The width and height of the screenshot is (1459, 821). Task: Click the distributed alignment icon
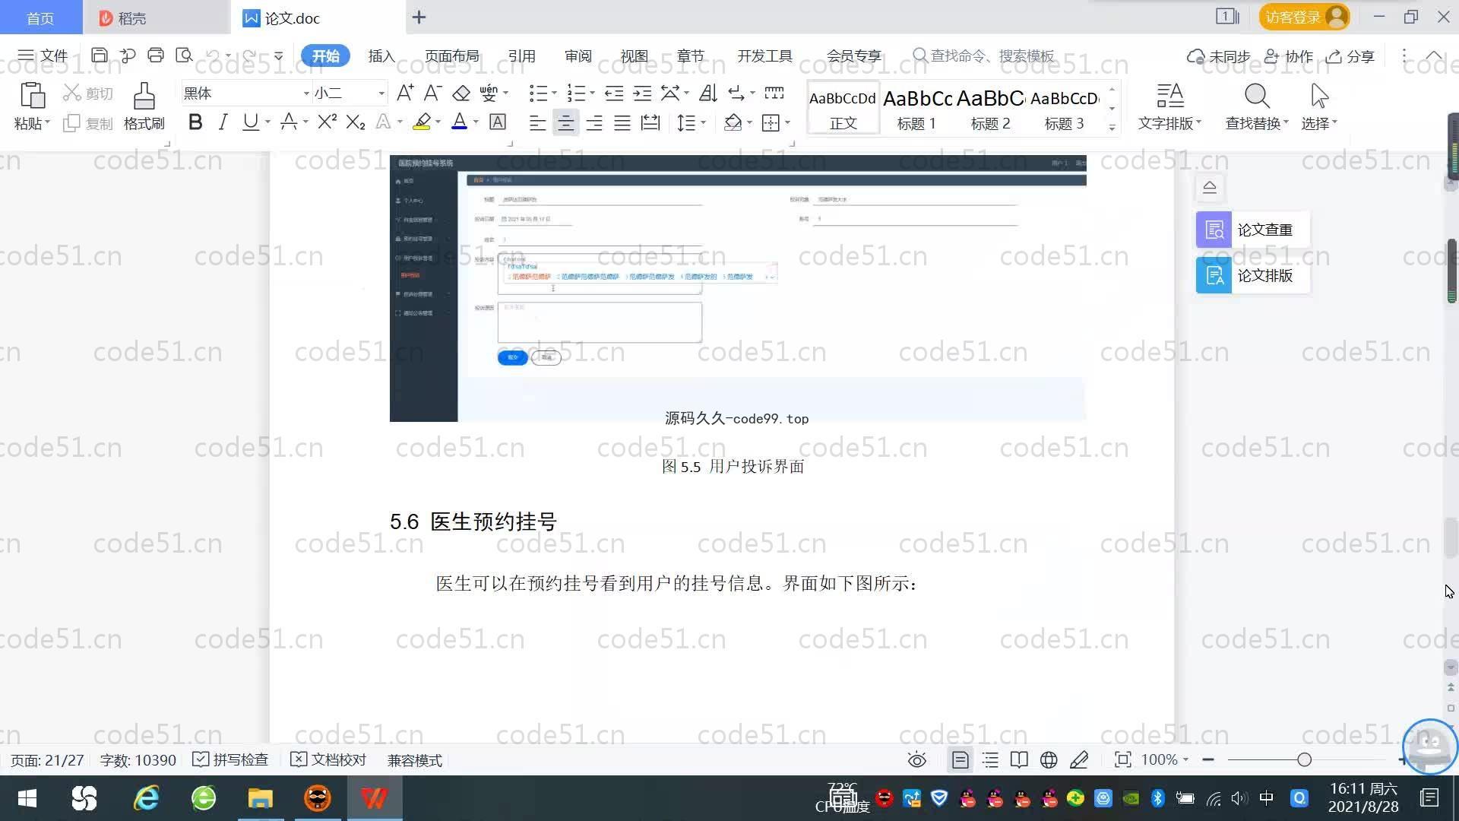pyautogui.click(x=650, y=122)
